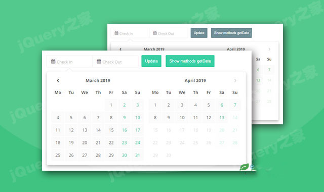Select March 15 in the calendar
The height and width of the screenshot is (192, 324).
(x=111, y=130)
